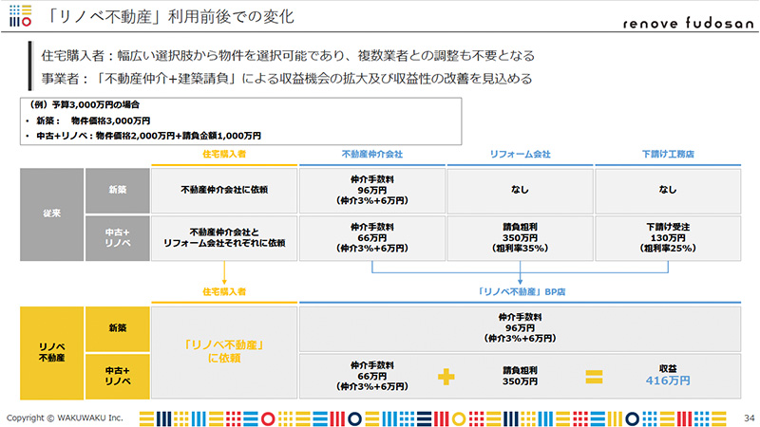Click the yellow plus sign icon
Screen dimensions: 760x427
pyautogui.click(x=446, y=377)
